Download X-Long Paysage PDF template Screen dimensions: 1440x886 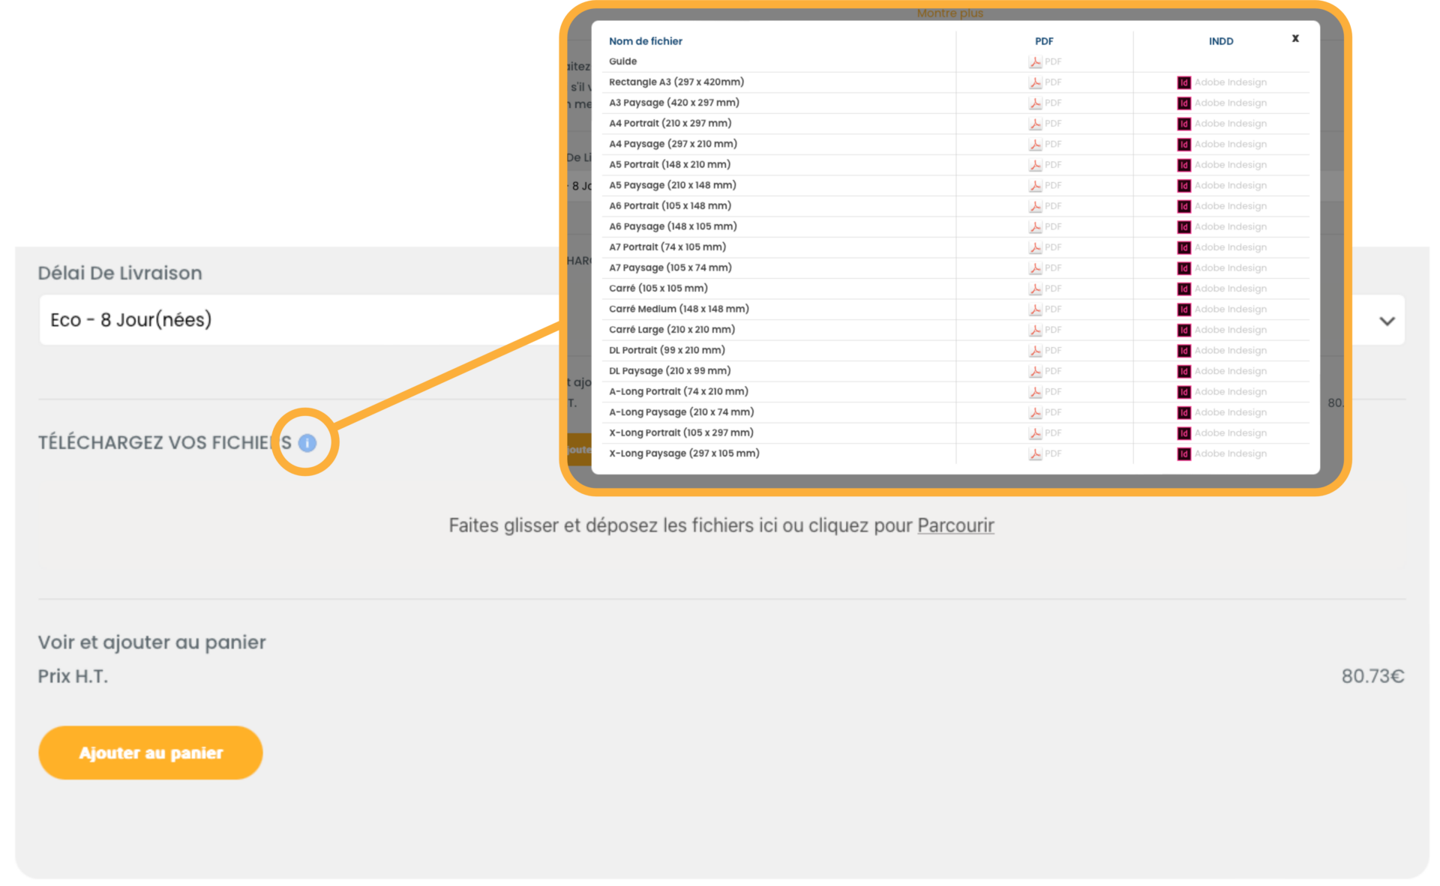point(1045,453)
